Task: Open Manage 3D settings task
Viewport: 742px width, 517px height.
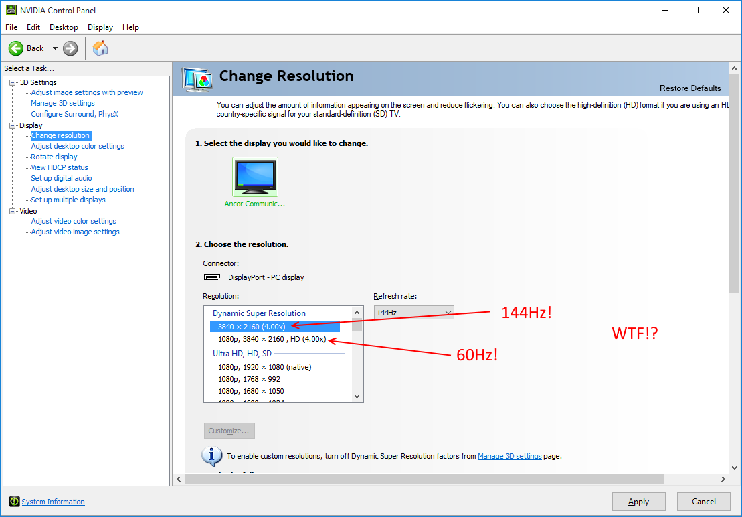Action: (x=63, y=103)
